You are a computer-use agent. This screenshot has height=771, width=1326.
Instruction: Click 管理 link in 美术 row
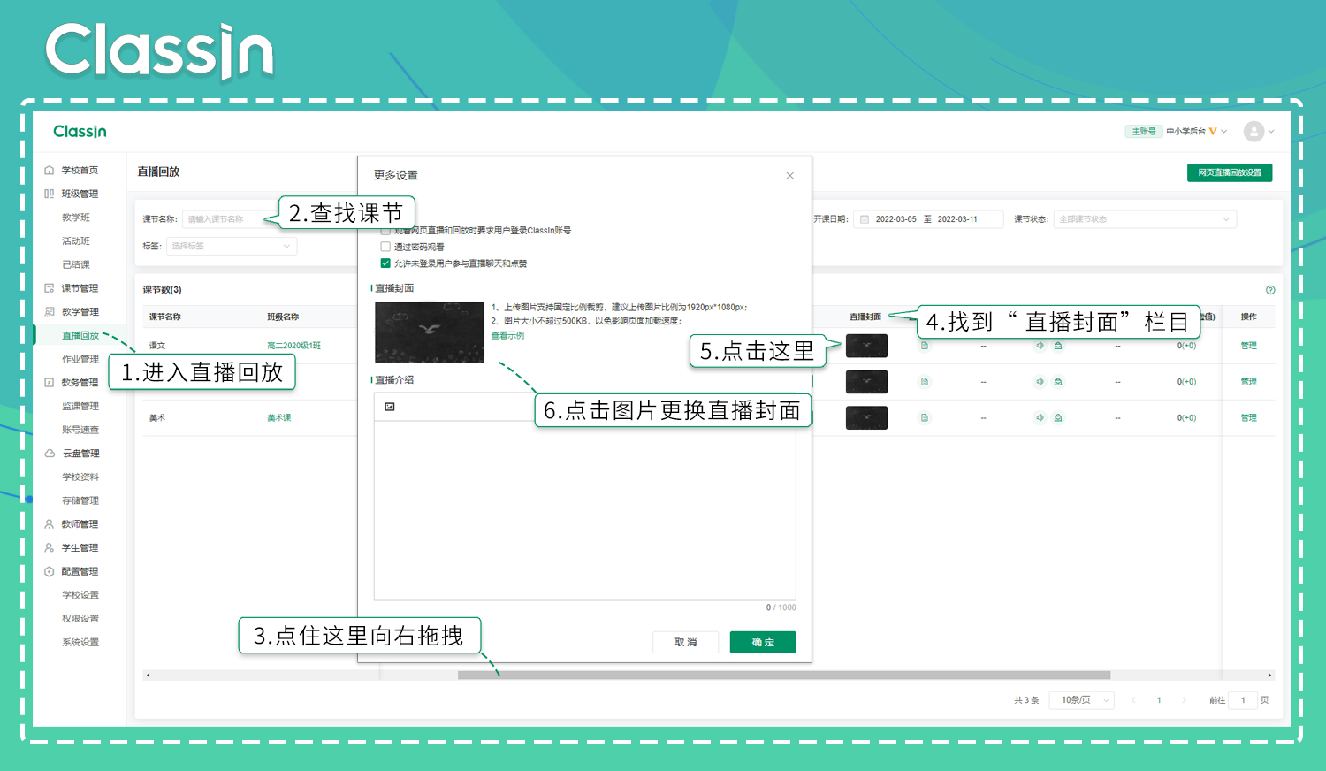point(1248,417)
